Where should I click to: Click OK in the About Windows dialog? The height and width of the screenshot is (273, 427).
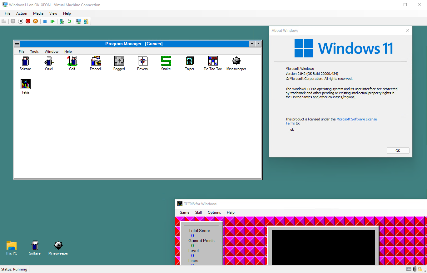coord(398,150)
